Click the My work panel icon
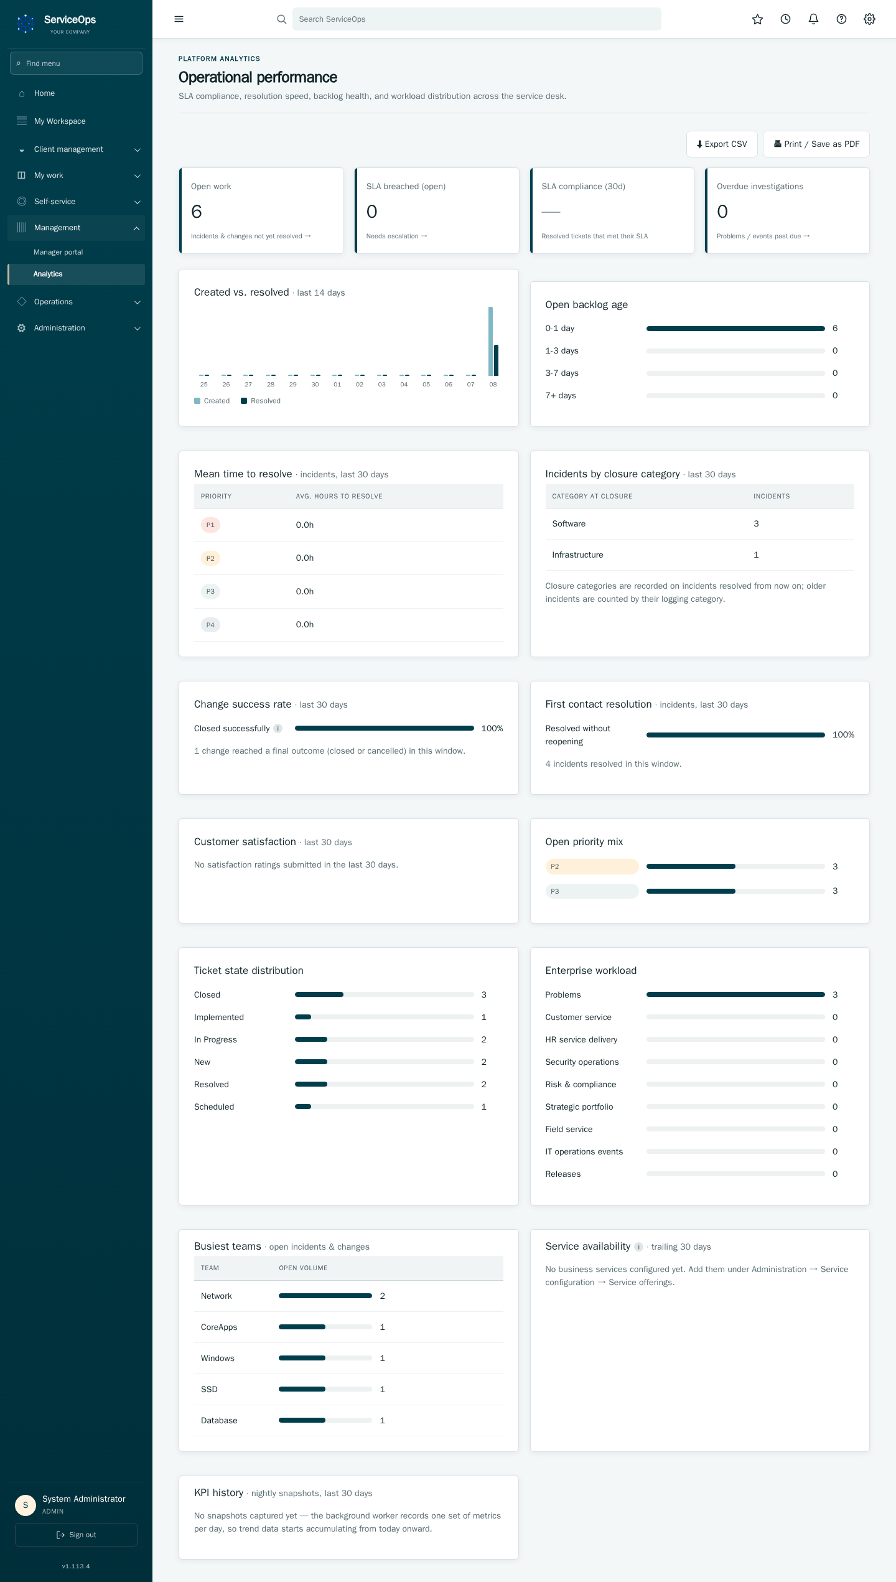896x1582 pixels. (22, 176)
